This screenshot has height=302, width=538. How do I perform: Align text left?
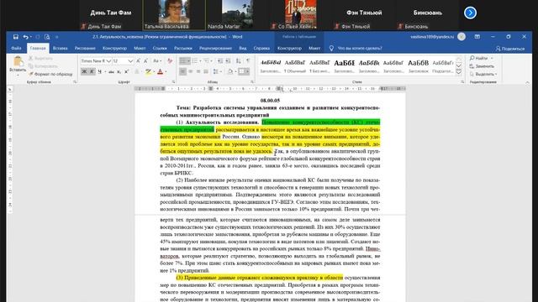coord(183,71)
